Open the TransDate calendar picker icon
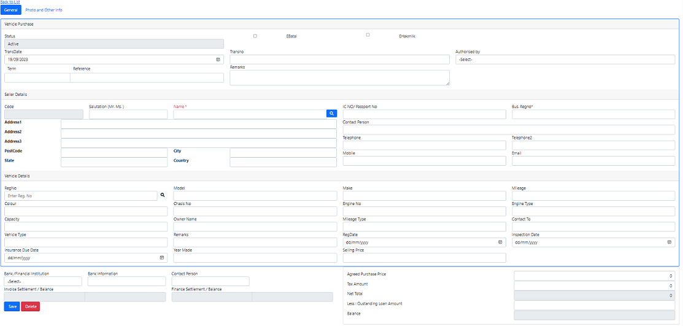 click(x=218, y=60)
